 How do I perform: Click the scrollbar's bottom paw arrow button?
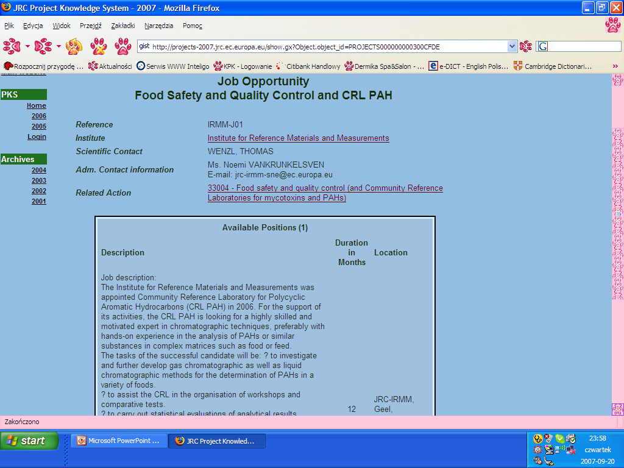(618, 409)
